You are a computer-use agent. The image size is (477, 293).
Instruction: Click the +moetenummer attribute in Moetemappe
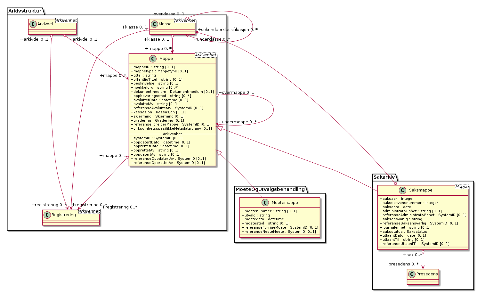click(x=269, y=211)
